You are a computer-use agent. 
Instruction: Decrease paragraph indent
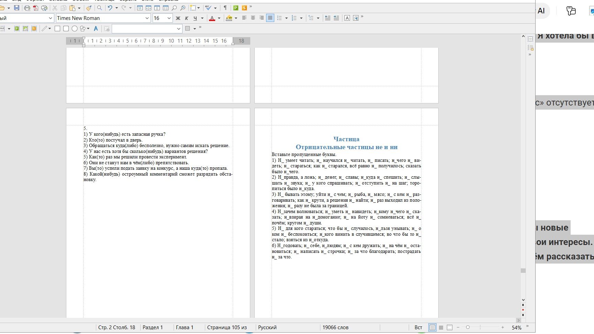tap(328, 18)
